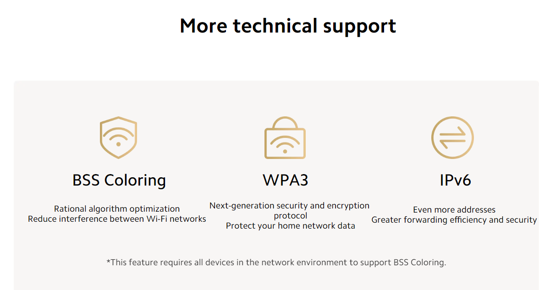Click the BSS Coloring shield Wi-Fi icon
Viewport: 539px width, 290px height.
pyautogui.click(x=119, y=137)
